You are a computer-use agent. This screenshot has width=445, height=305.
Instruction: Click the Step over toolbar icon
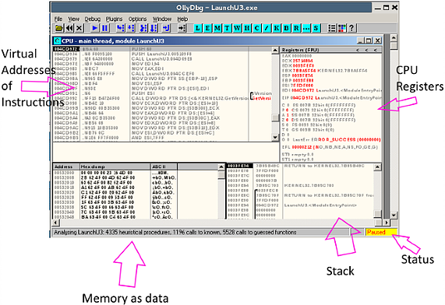(x=131, y=28)
